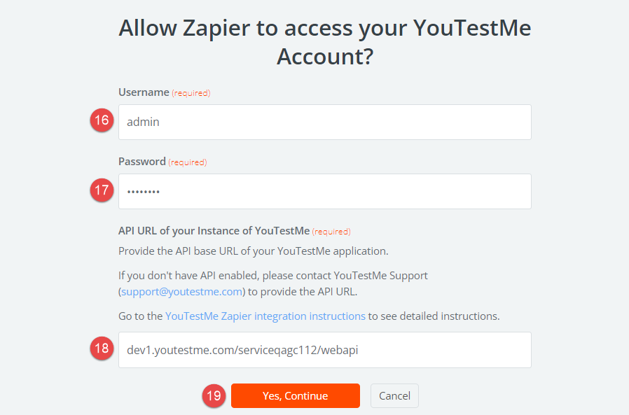Screen dimensions: 629x415
Task: Click the required marker beside Username
Action: click(191, 93)
